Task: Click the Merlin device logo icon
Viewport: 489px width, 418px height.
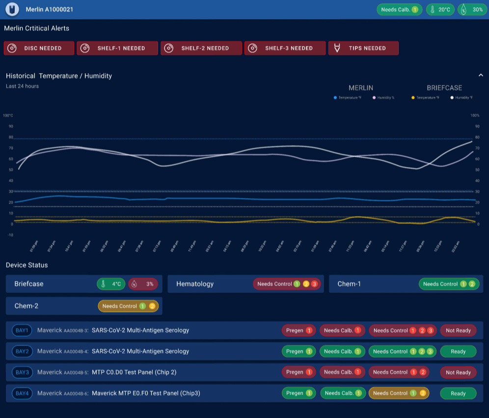Action: [x=12, y=9]
